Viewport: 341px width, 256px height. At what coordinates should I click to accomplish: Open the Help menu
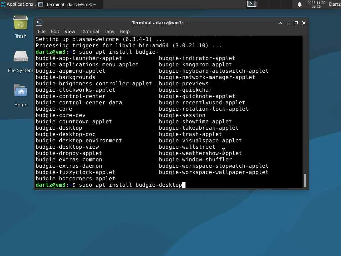click(125, 31)
